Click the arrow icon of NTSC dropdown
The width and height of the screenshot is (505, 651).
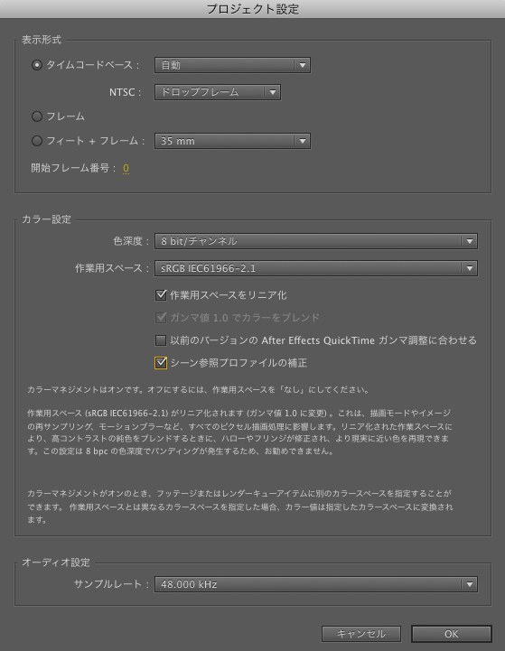click(273, 92)
